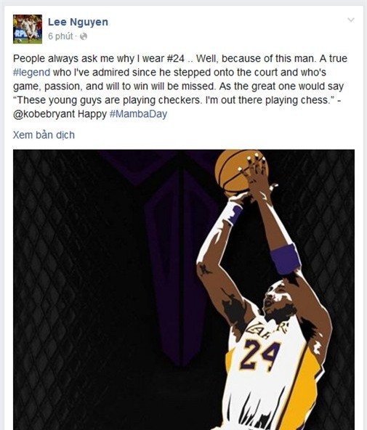Click the "Xem bản dịch" translation link
This screenshot has height=430, width=367.
click(44, 135)
